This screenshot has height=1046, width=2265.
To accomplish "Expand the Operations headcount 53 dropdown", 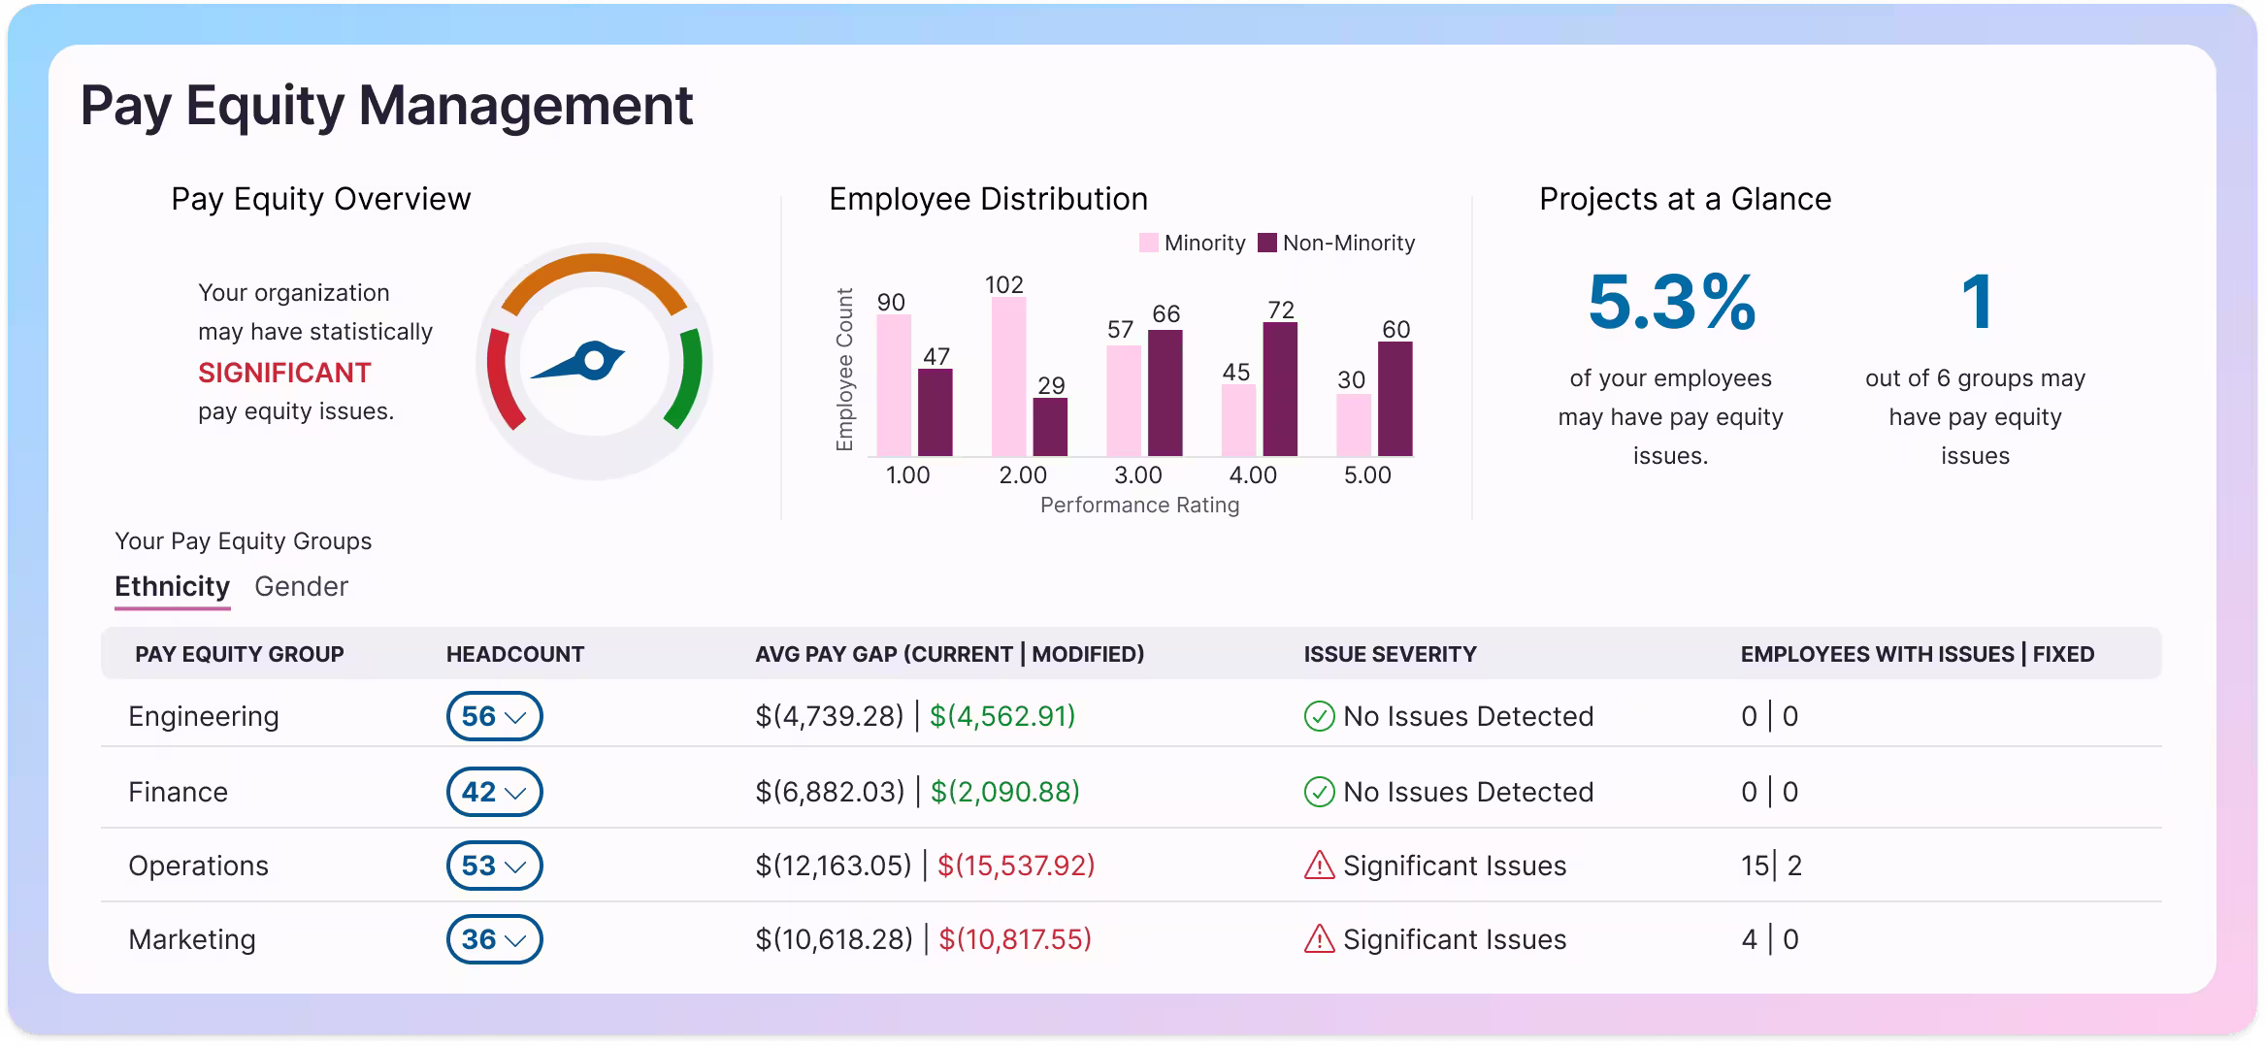I will click(494, 866).
